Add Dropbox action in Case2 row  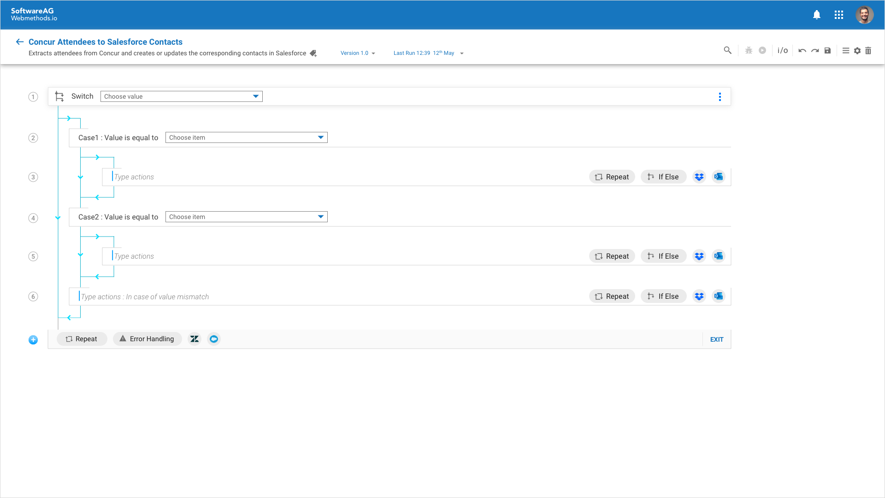[699, 256]
